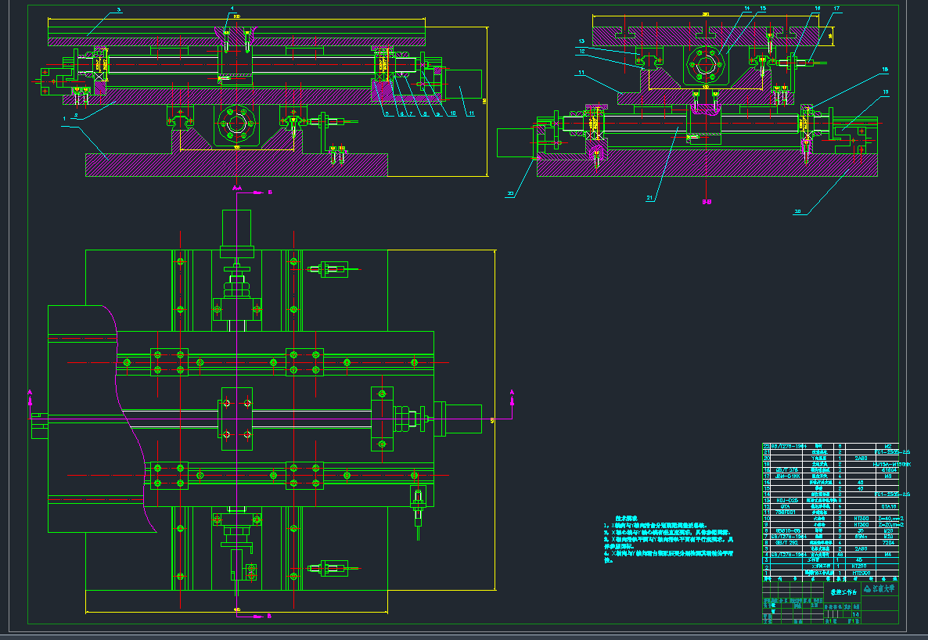This screenshot has width=928, height=640.
Task: Select the circular bolt flange in front view
Action: pyautogui.click(x=236, y=124)
